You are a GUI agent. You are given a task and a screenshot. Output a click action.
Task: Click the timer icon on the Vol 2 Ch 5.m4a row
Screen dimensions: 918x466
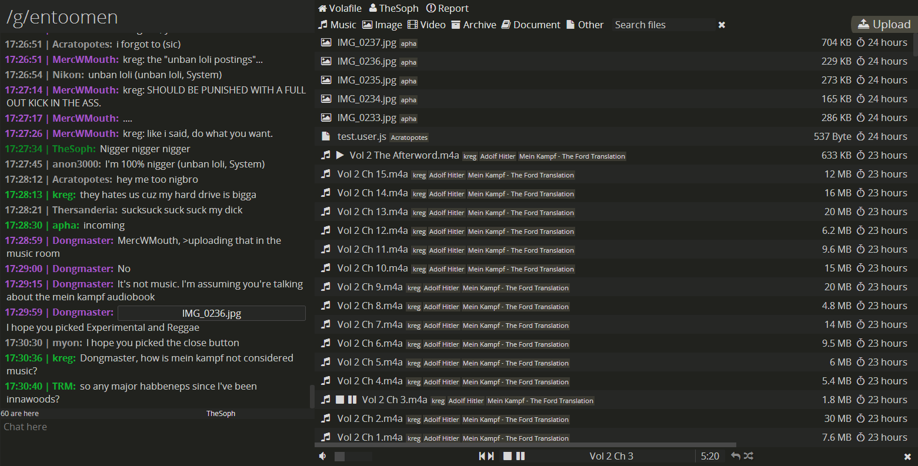coord(860,362)
